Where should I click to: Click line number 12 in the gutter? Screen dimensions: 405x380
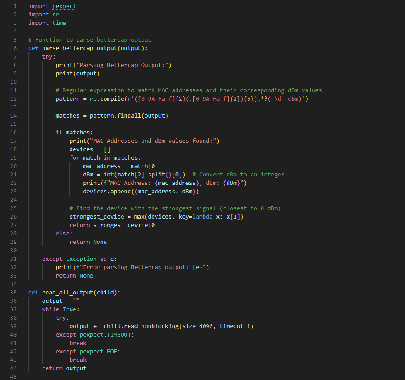click(x=13, y=99)
